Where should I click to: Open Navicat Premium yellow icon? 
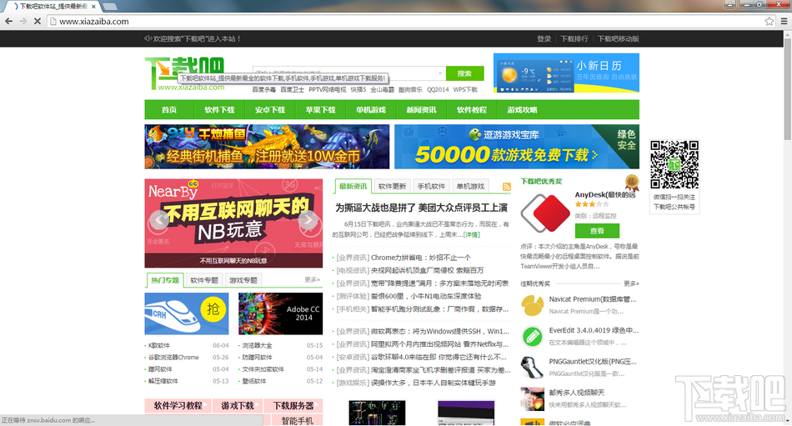coord(532,305)
